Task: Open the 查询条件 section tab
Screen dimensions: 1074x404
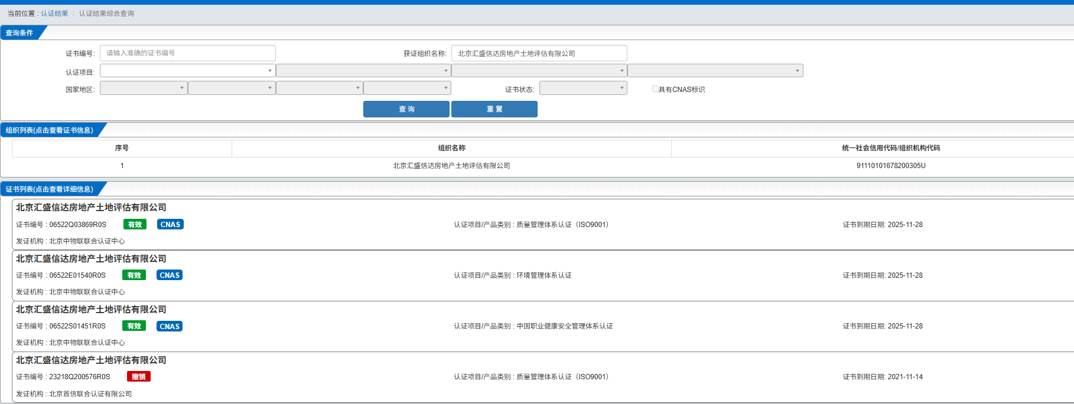Action: pyautogui.click(x=20, y=33)
